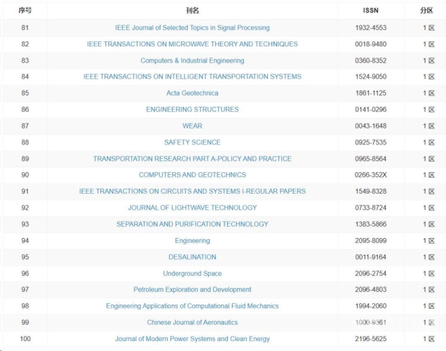The height and width of the screenshot is (351, 446).
Task: Open Chinese Journal of Aeronautics
Action: (x=192, y=322)
